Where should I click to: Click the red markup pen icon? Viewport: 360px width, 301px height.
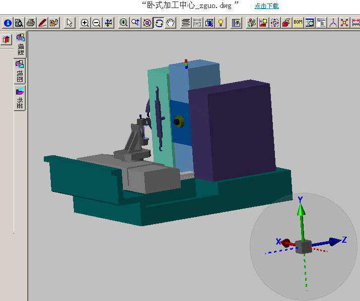pos(43,23)
